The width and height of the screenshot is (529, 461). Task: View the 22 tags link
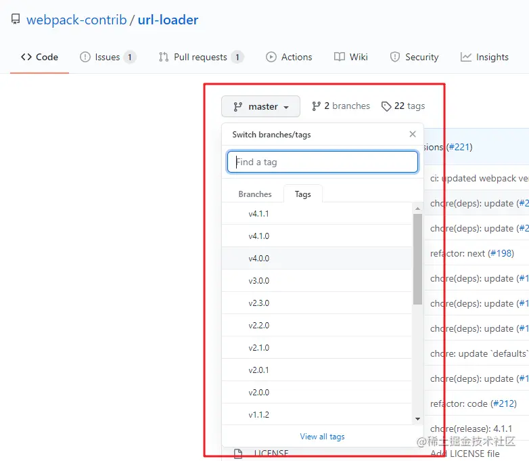pyautogui.click(x=403, y=106)
